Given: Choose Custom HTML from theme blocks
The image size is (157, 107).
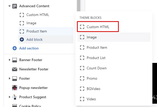Looking at the screenshot, I should coord(98,27).
